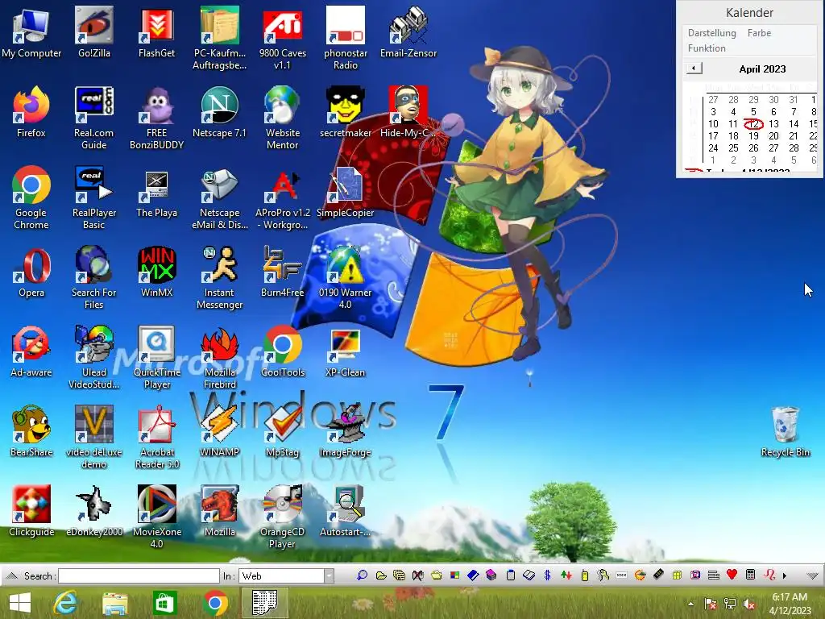This screenshot has height=619, width=825.
Task: Open the WINAMP shortcut
Action: tap(219, 432)
